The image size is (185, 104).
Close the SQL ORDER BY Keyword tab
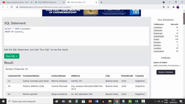click(x=64, y=2)
